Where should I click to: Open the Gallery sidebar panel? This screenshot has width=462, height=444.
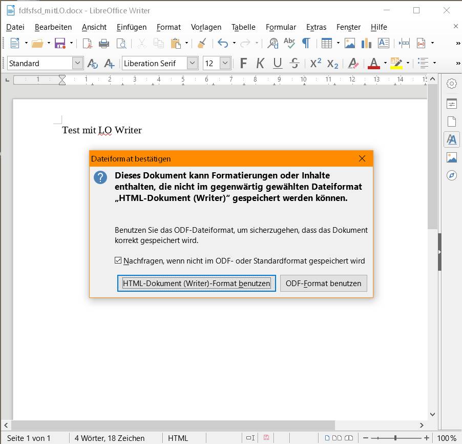[x=451, y=157]
